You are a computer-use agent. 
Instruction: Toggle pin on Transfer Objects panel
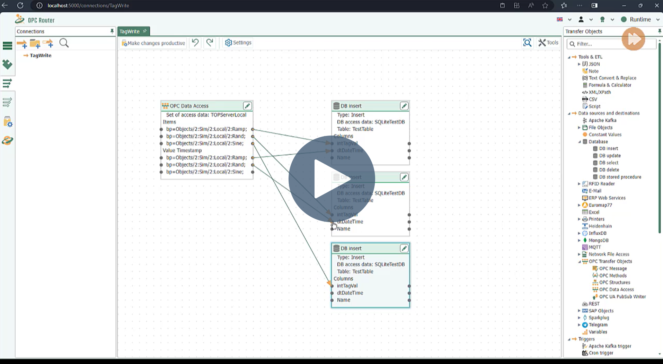click(x=659, y=31)
